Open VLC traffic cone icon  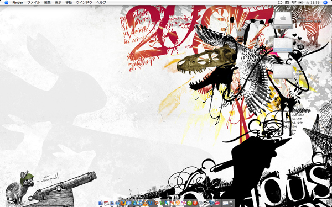pyautogui.click(x=145, y=203)
